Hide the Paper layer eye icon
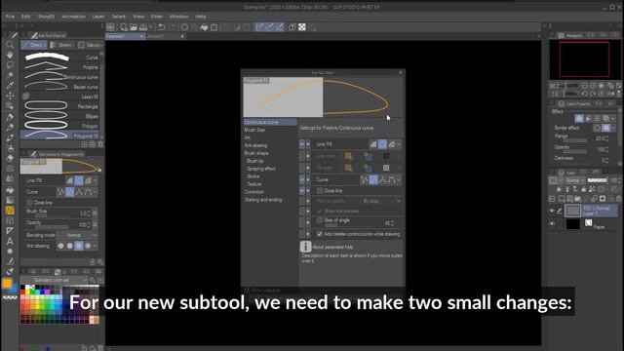The width and height of the screenshot is (624, 351). point(552,224)
